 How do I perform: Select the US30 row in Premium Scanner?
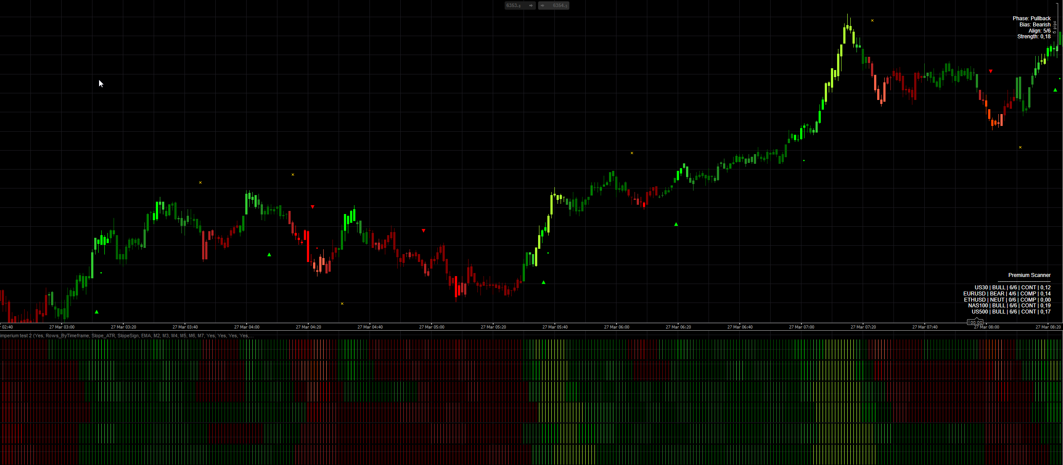click(1012, 288)
